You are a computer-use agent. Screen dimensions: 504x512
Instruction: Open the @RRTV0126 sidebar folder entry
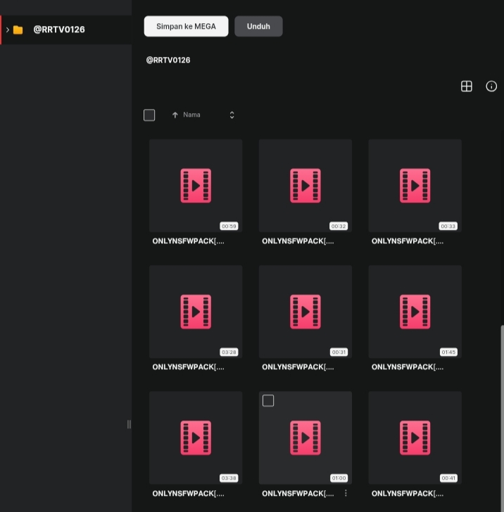[x=66, y=30]
